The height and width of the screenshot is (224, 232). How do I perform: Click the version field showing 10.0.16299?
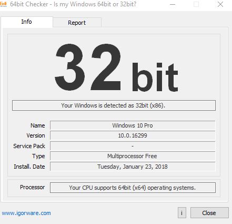pyautogui.click(x=133, y=135)
